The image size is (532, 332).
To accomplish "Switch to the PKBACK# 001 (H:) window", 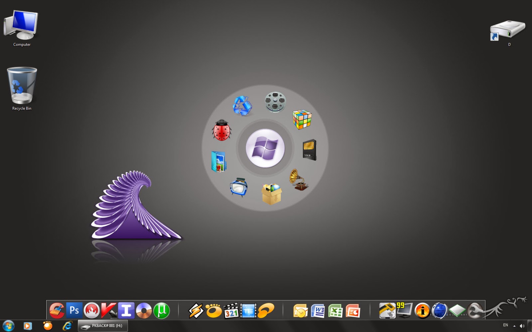I will click(x=103, y=326).
